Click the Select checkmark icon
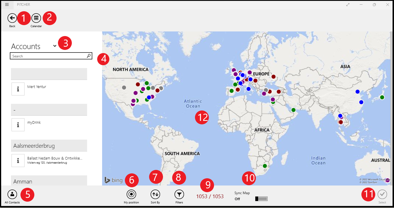 [x=382, y=194]
